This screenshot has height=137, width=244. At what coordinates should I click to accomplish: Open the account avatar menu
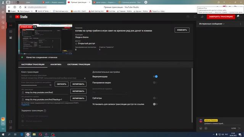pyautogui.click(x=238, y=17)
